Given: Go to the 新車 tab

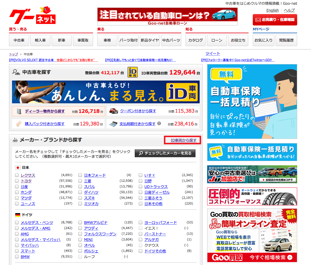Looking at the screenshot, I should [x=62, y=40].
